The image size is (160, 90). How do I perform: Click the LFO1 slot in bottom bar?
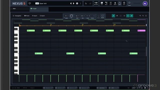tap(114, 88)
